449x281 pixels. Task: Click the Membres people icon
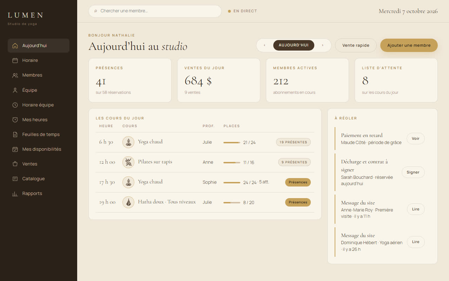click(15, 75)
